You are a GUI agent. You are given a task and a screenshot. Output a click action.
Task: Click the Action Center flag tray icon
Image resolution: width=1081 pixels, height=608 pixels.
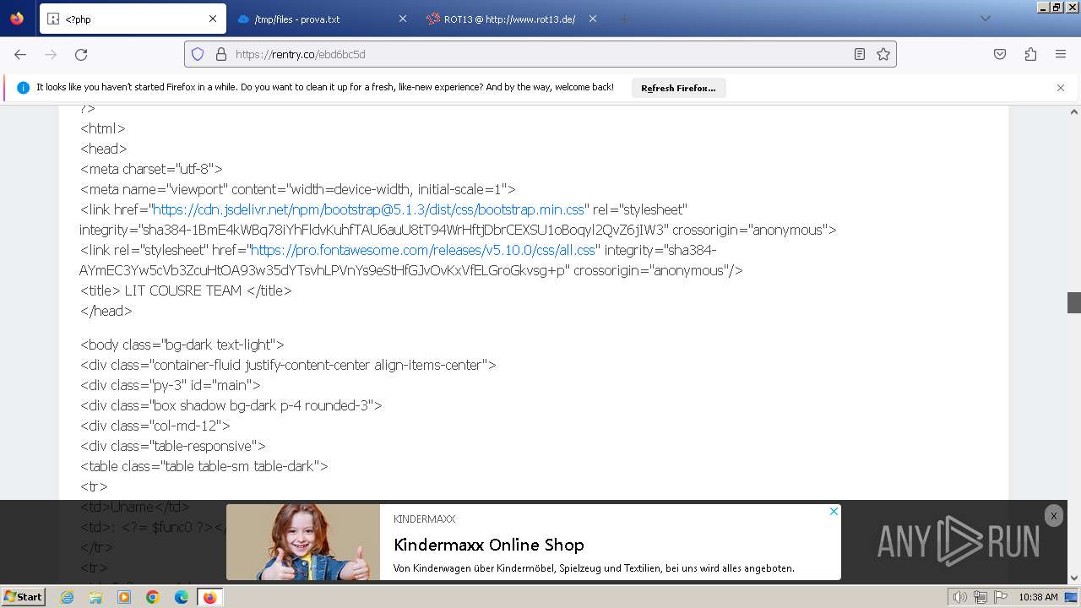point(1001,597)
